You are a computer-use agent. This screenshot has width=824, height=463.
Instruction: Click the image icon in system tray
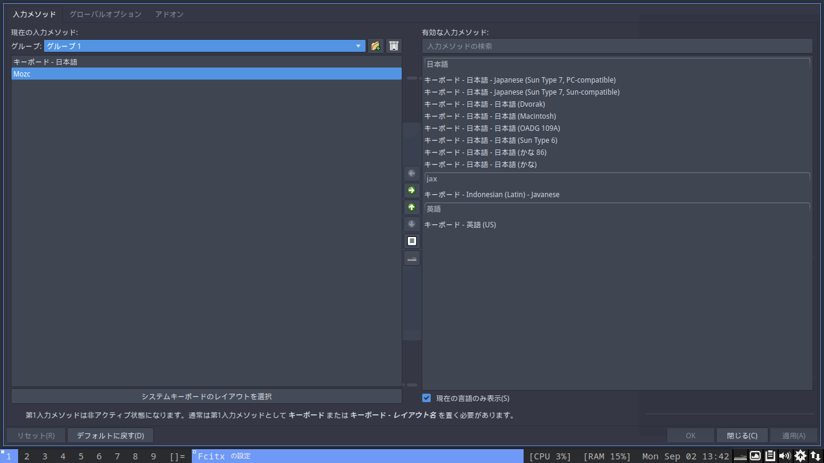[x=755, y=456]
